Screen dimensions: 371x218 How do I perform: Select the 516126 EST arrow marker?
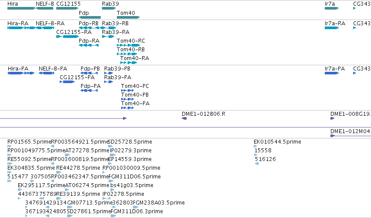(x=257, y=164)
